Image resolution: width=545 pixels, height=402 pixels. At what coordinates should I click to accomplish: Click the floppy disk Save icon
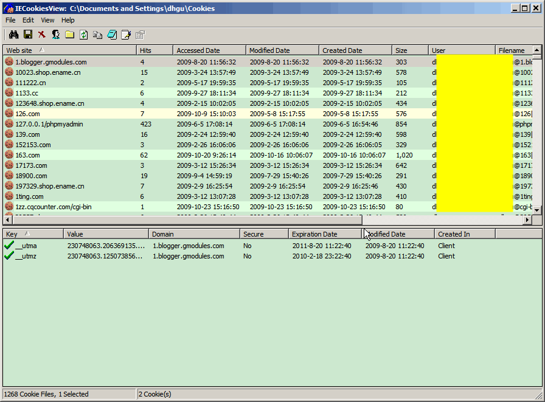[28, 35]
